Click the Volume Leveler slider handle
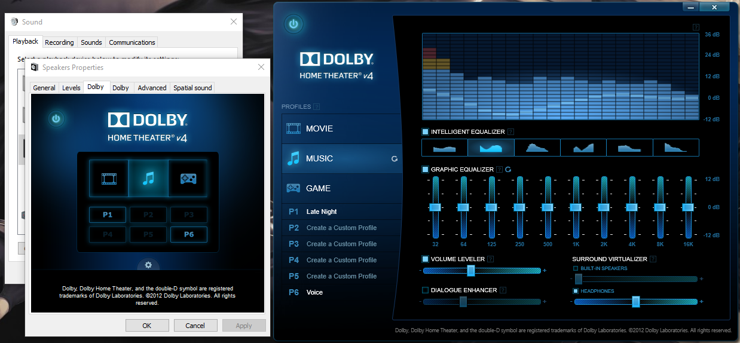740x343 pixels. pyautogui.click(x=471, y=271)
